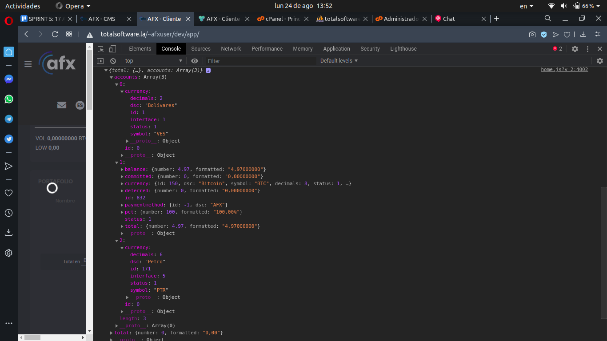The width and height of the screenshot is (607, 341).
Task: Collapse the accounts Array(3) node
Action: 112,77
